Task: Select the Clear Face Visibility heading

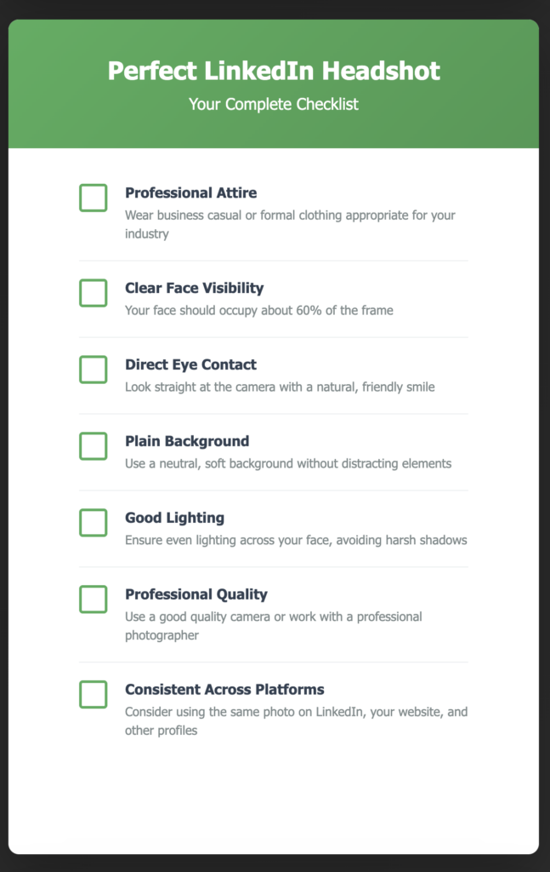Action: coord(194,288)
